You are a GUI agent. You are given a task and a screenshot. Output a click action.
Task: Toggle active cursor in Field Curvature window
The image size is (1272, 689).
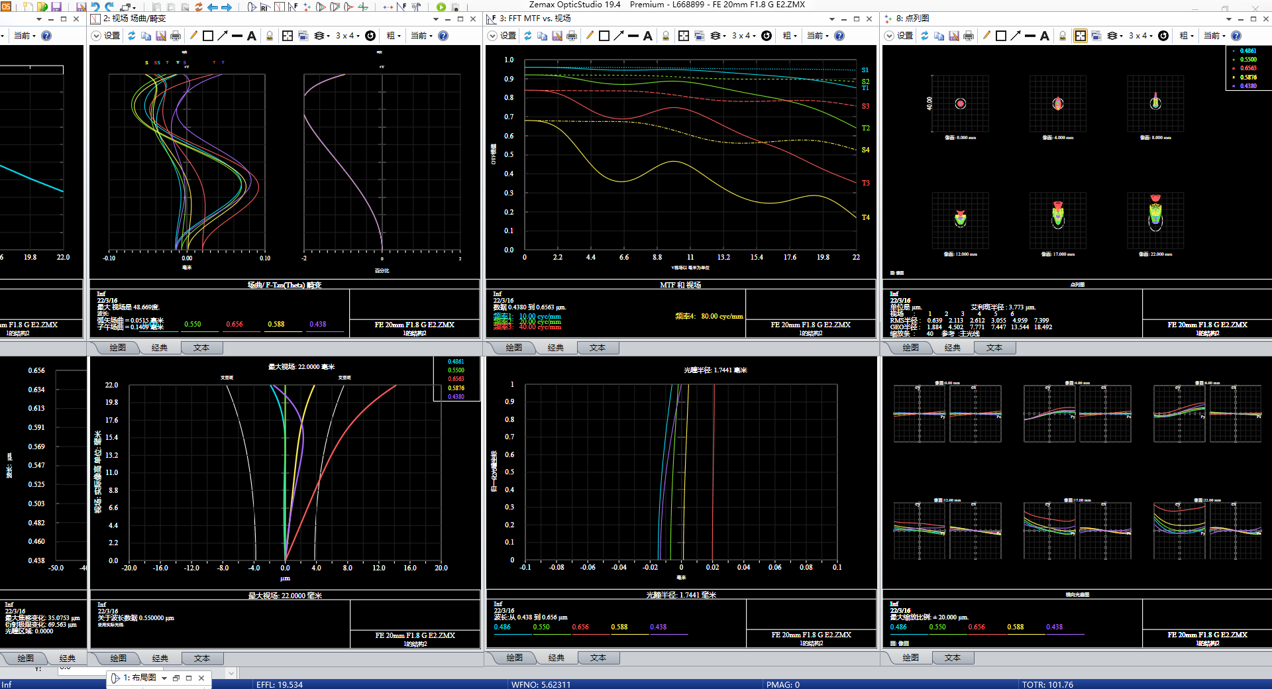288,36
